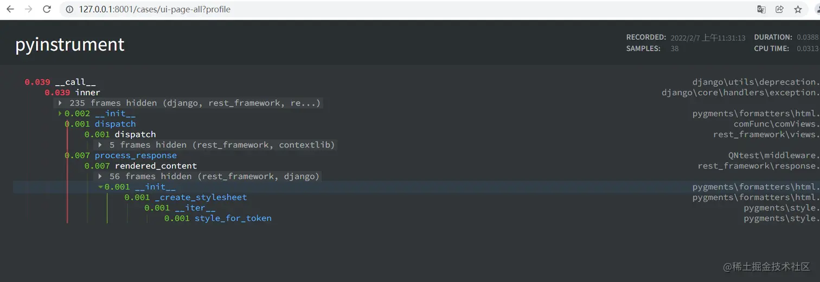Viewport: 820px width, 282px height.
Task: Click the django\utils\deprecation path
Action: click(755, 82)
